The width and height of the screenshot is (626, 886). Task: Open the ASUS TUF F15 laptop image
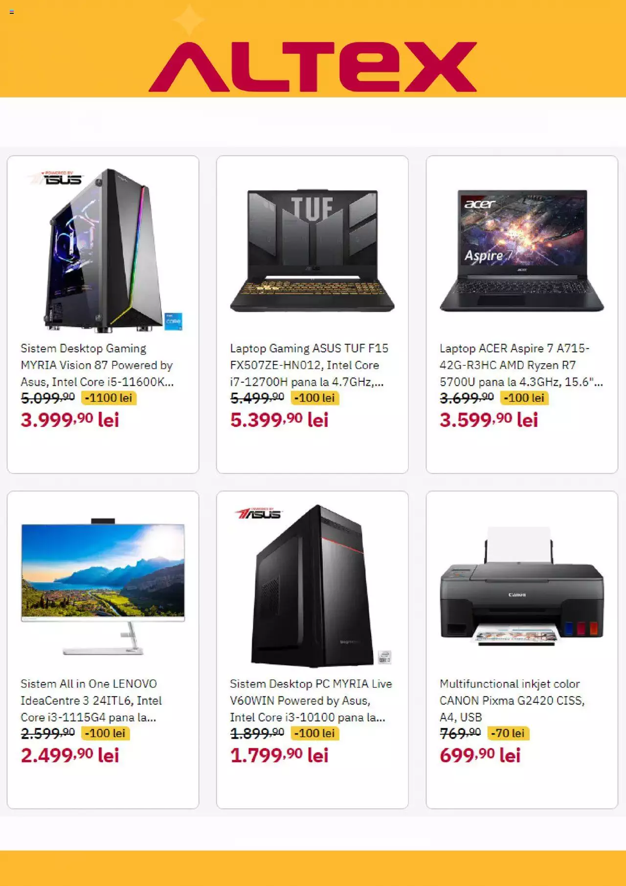(x=312, y=251)
